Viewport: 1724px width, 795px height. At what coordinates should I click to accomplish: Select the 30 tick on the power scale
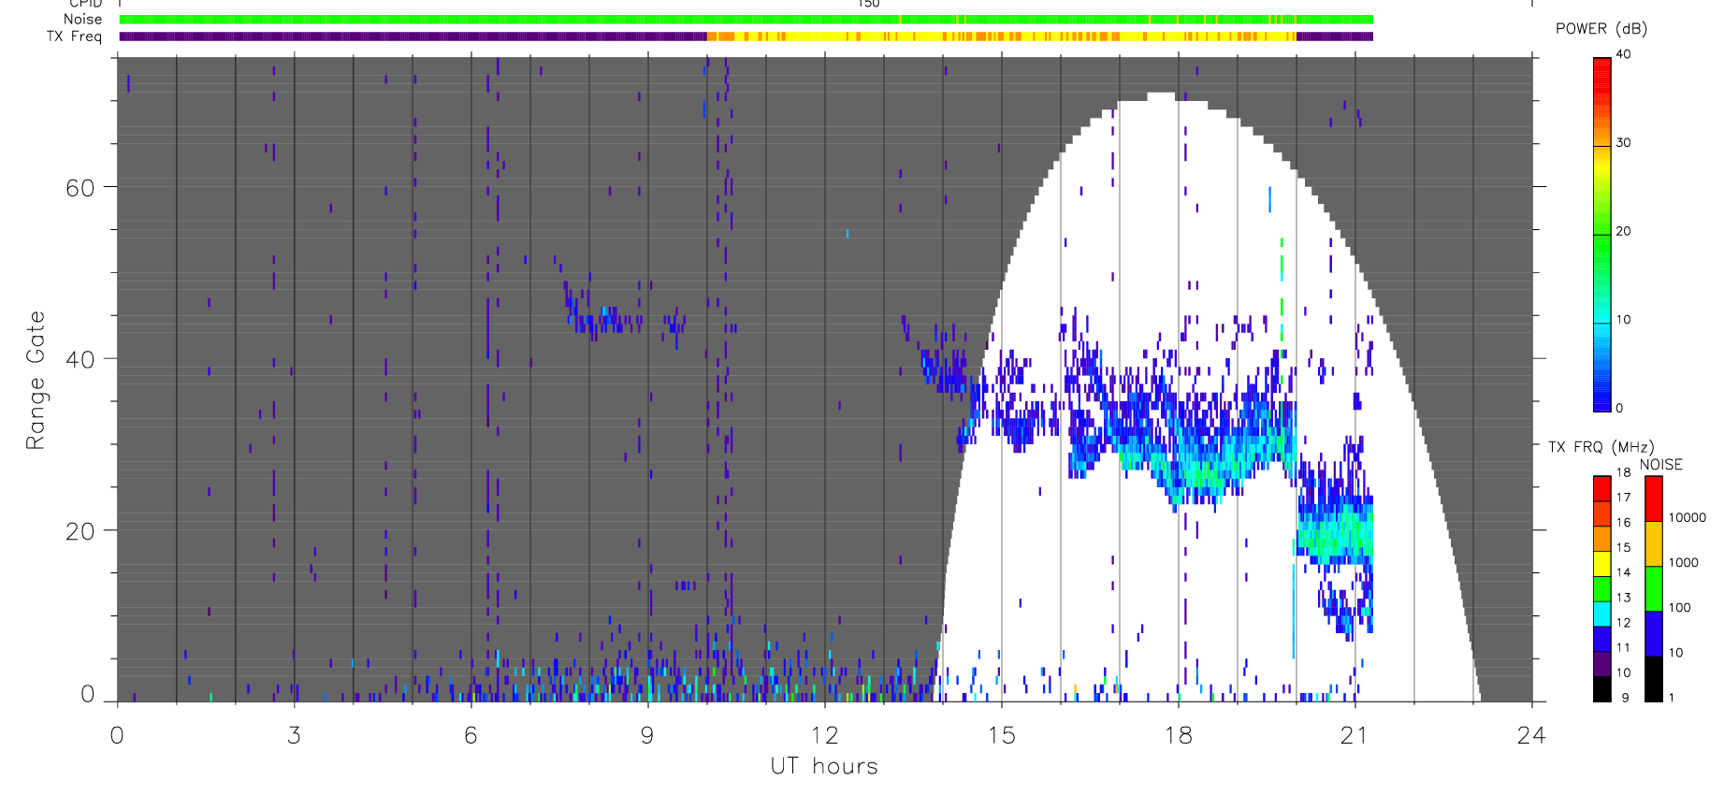click(x=1623, y=143)
